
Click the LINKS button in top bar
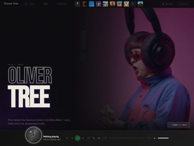coord(46,4)
